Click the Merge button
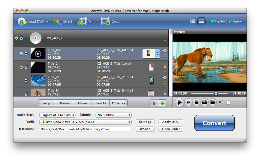 [47, 103]
